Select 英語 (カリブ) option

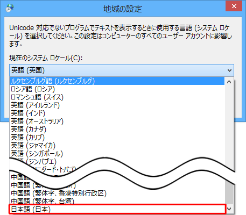pyautogui.click(x=117, y=138)
